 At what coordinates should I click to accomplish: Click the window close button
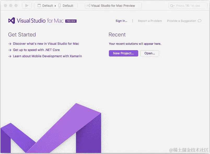5,5
